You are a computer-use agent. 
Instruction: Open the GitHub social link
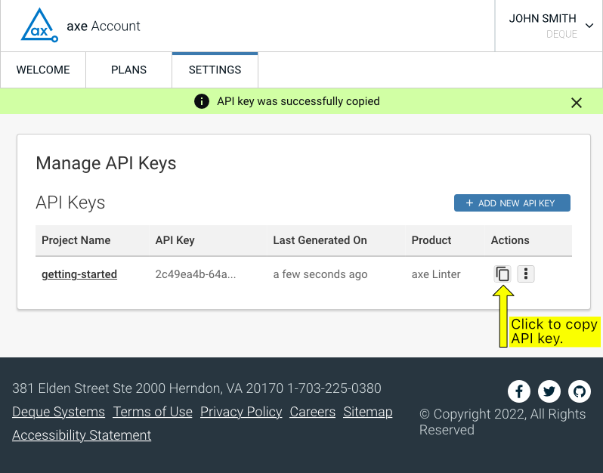pyautogui.click(x=580, y=391)
